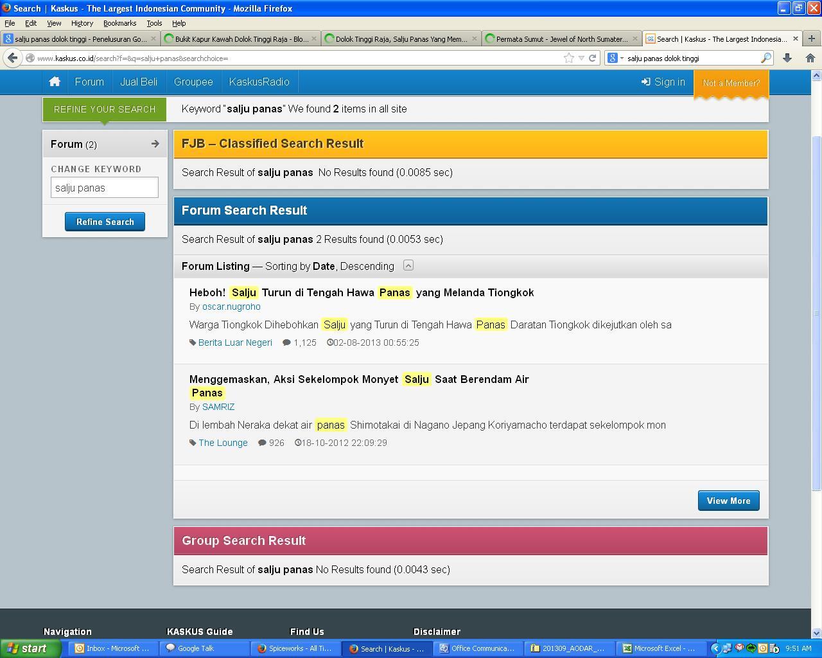This screenshot has height=658, width=822.
Task: Click Berita Luar Negeri category tag
Action: click(x=235, y=342)
